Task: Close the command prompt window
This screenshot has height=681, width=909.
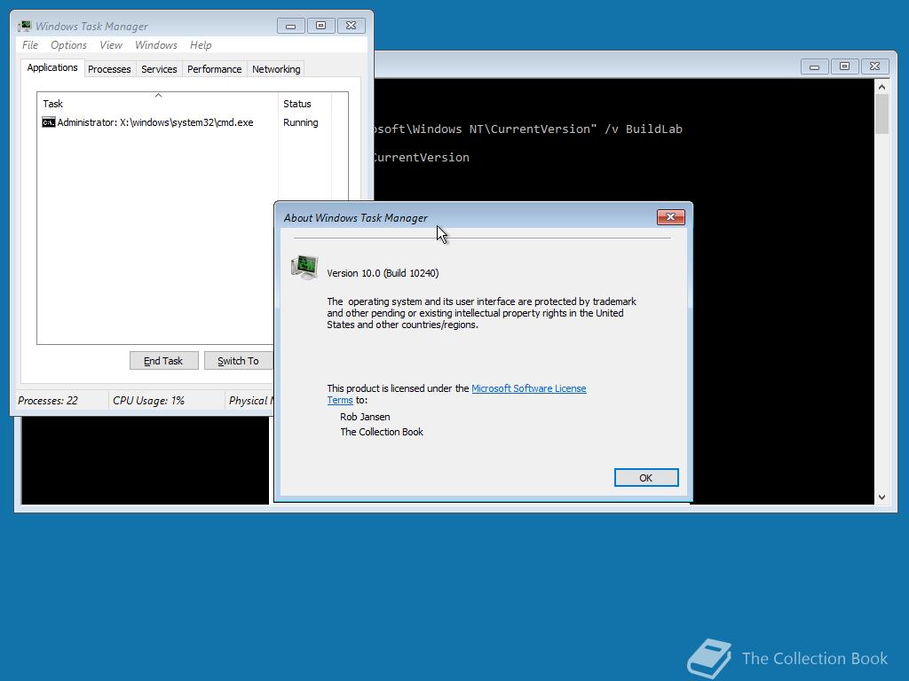Action: 874,67
